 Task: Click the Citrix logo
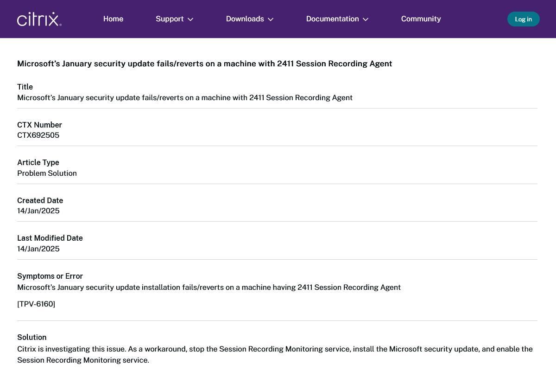(x=39, y=19)
